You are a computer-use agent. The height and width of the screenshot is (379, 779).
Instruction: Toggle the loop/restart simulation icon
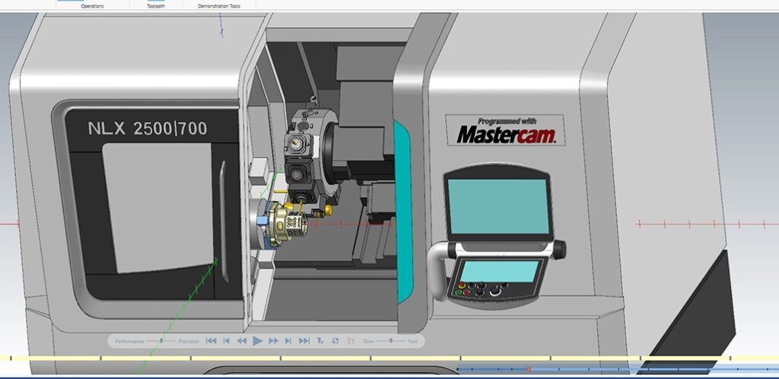pyautogui.click(x=335, y=341)
